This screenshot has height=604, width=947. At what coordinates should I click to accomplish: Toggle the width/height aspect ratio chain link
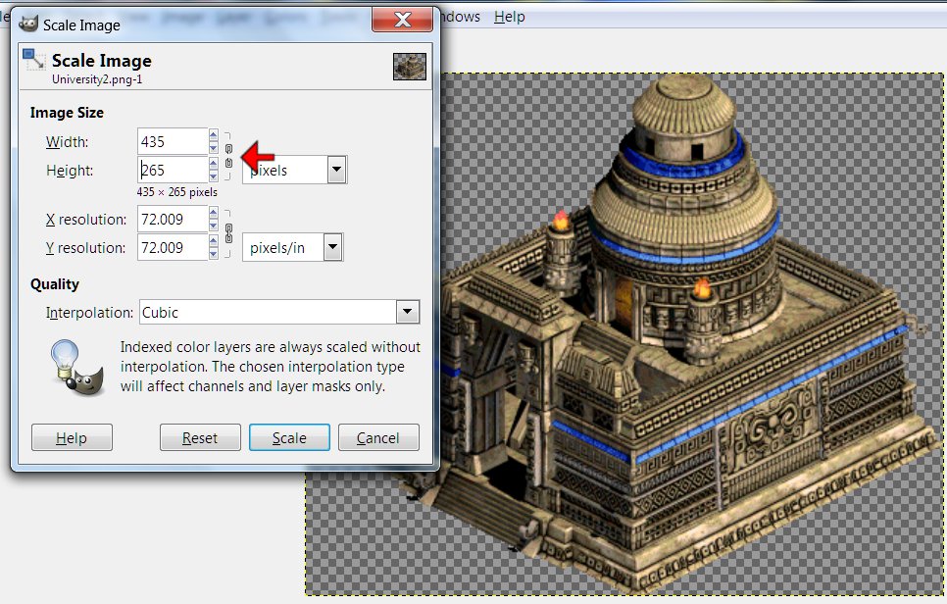[x=227, y=156]
